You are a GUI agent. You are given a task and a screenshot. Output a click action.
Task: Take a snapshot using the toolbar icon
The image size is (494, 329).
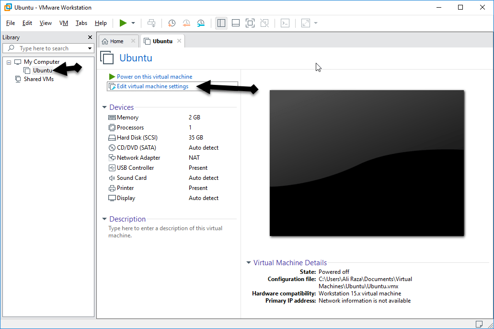[x=172, y=23]
